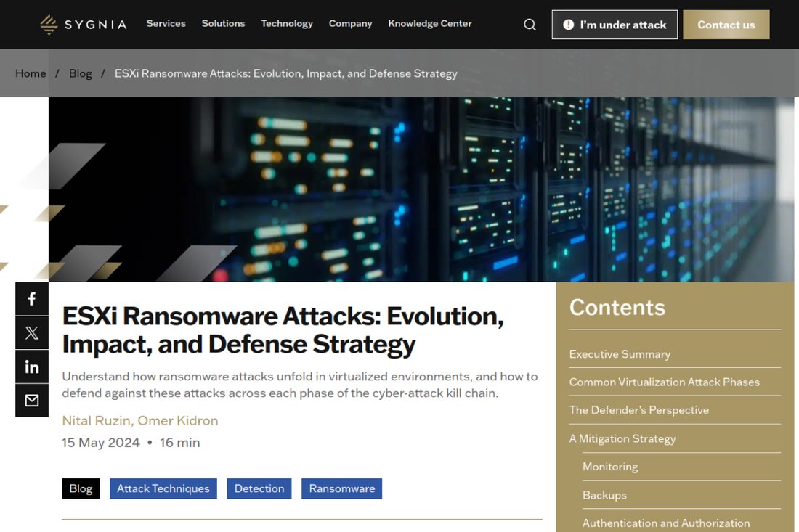Jump to Authentication and Authorization subsection
This screenshot has width=799, height=532.
coord(666,523)
